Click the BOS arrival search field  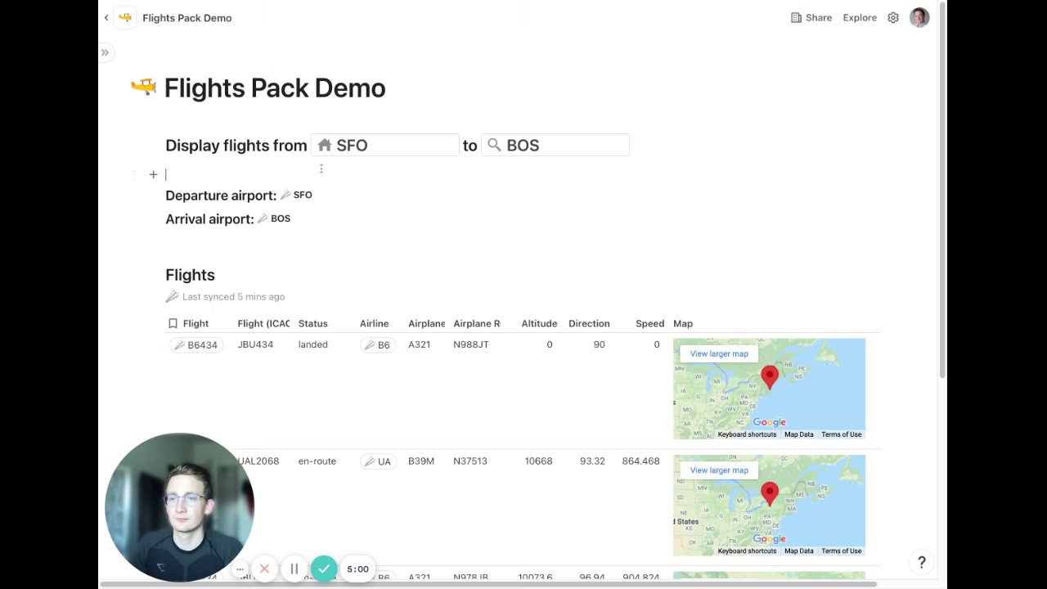(555, 145)
